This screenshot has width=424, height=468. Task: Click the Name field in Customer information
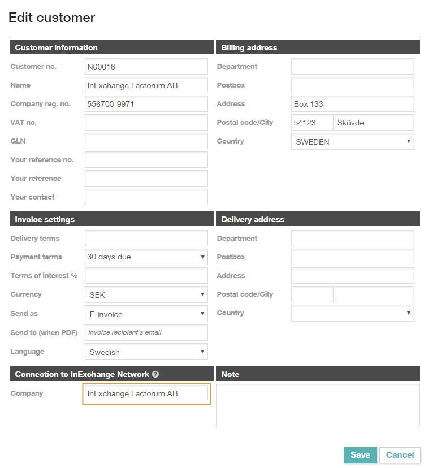click(146, 85)
